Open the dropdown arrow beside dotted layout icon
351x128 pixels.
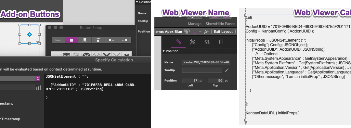200,32
